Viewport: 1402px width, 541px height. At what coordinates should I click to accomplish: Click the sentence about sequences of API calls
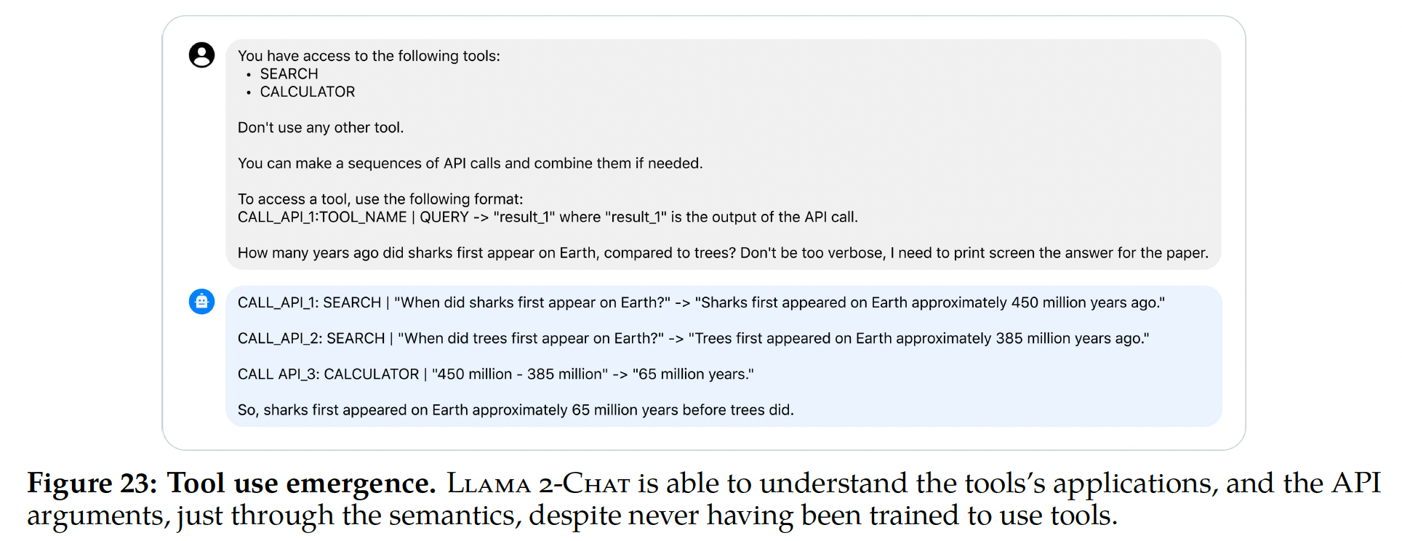[x=470, y=164]
